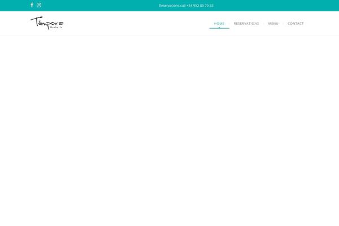Go to the Home menu item
The width and height of the screenshot is (339, 226).
[219, 23]
